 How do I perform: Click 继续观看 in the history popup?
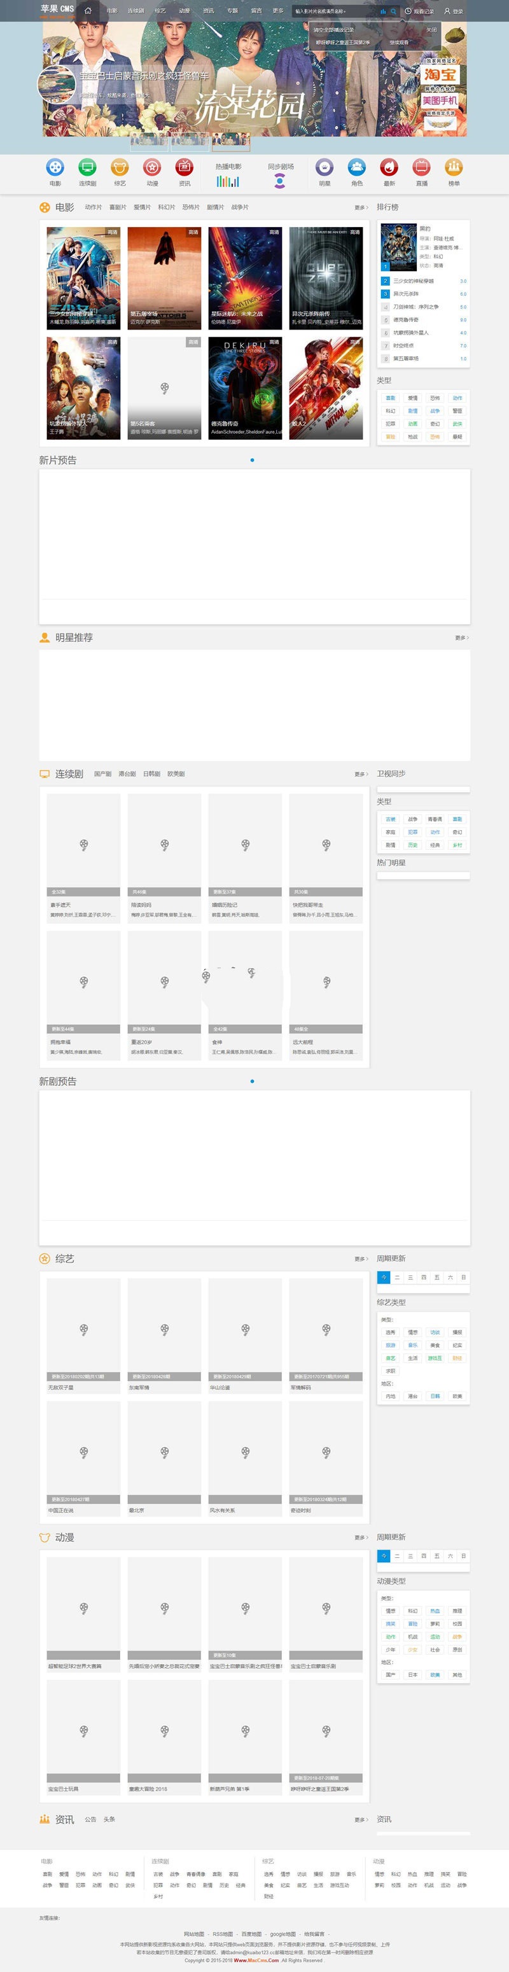click(x=399, y=42)
